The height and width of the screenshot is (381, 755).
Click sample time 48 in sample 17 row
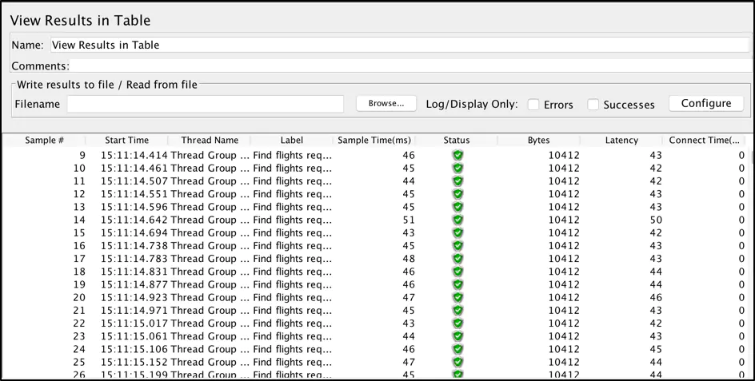pos(409,259)
